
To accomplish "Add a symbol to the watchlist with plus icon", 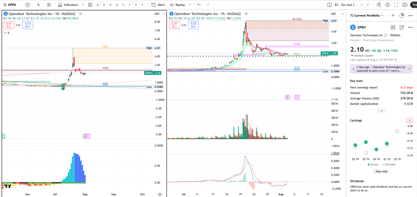I will 393,15.
